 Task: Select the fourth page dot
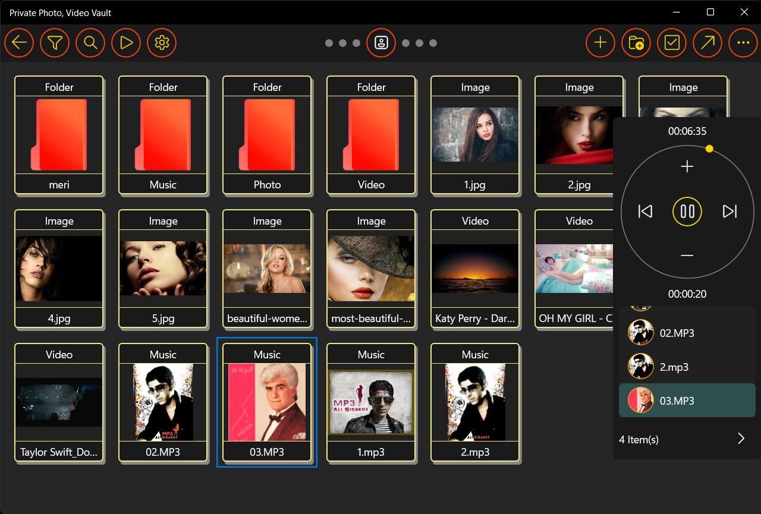point(406,43)
